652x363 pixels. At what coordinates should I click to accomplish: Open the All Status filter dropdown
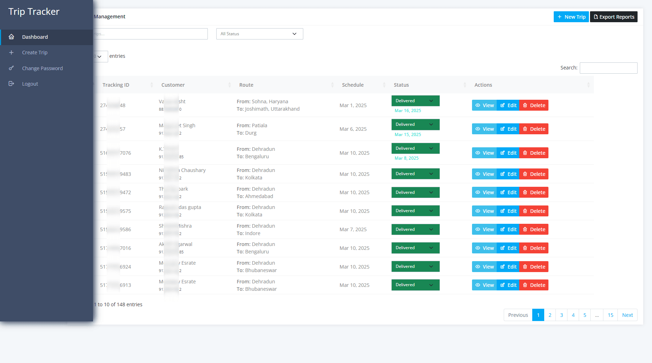click(259, 34)
